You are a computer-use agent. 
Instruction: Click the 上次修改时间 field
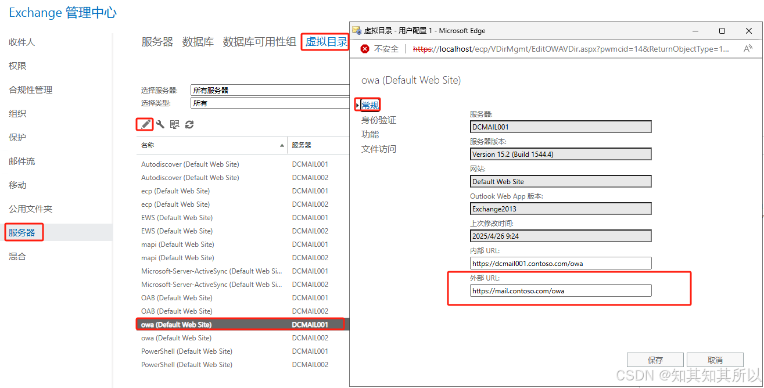[x=561, y=236]
